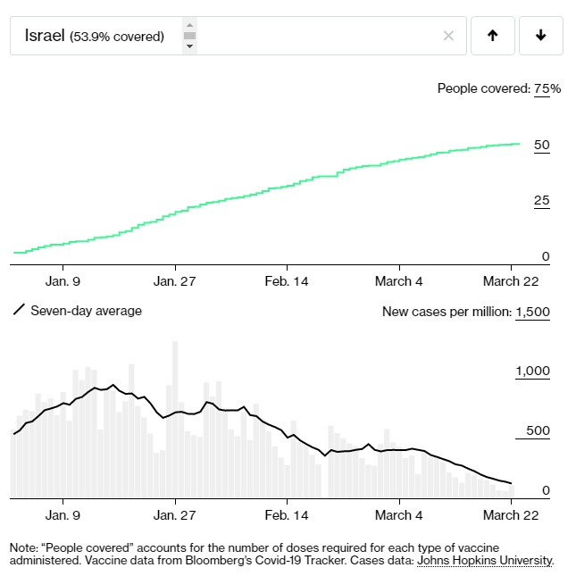This screenshot has width=576, height=576.
Task: Click the underlined 75% people covered label
Action: 547,88
